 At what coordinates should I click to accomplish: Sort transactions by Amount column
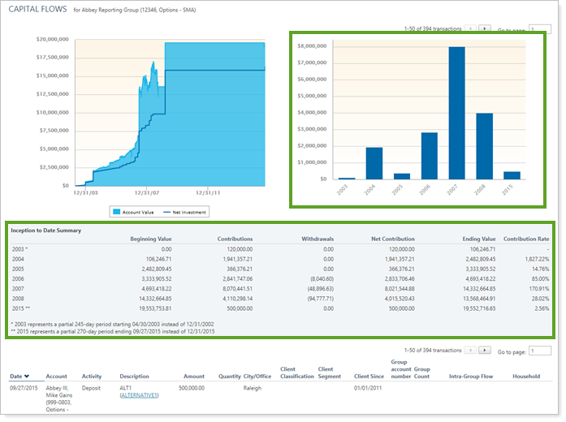click(193, 377)
